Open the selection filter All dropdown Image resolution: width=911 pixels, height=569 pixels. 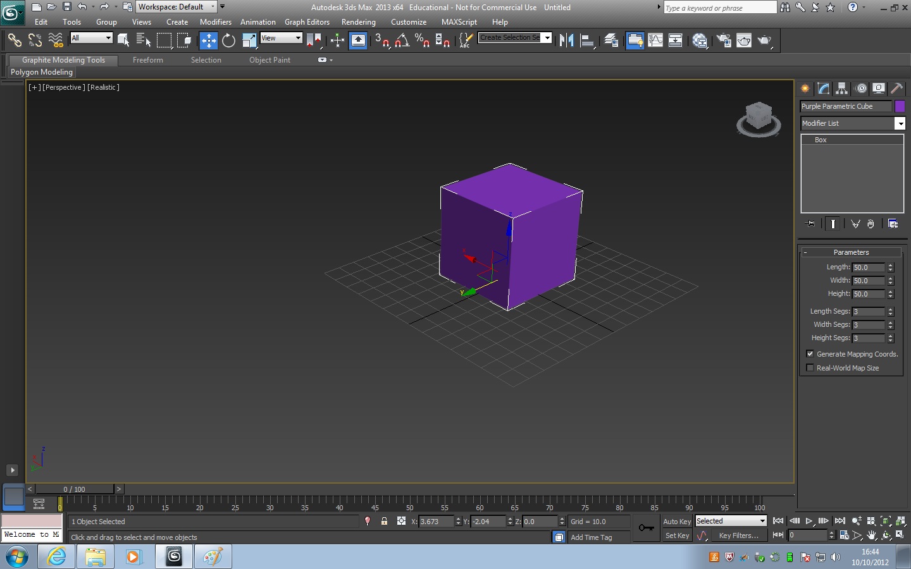click(92, 39)
